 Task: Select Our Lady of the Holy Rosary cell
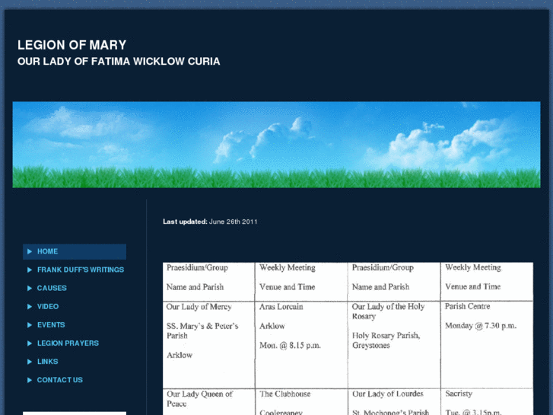tap(388, 311)
